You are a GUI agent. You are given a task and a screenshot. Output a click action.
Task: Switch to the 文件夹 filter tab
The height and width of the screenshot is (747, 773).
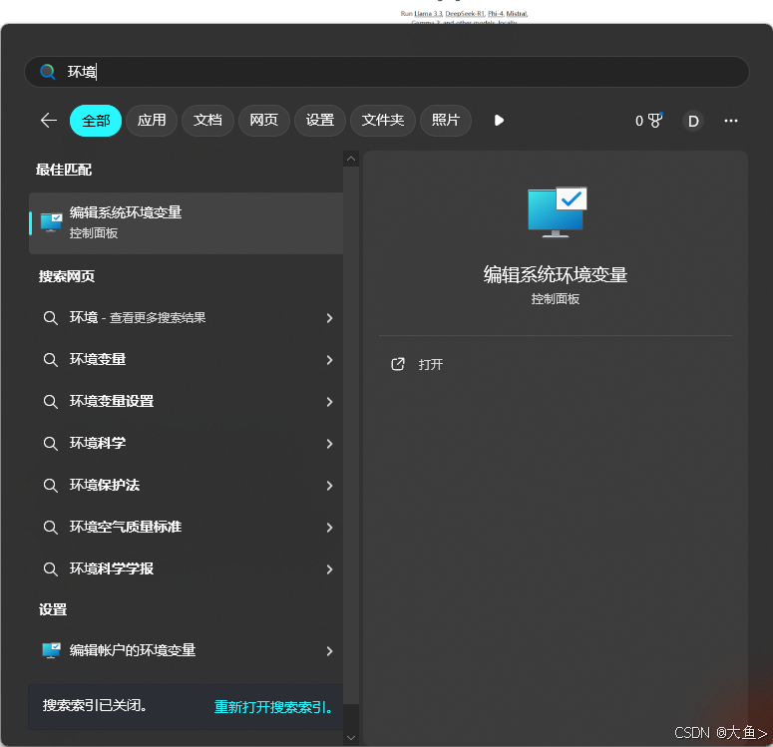[383, 121]
